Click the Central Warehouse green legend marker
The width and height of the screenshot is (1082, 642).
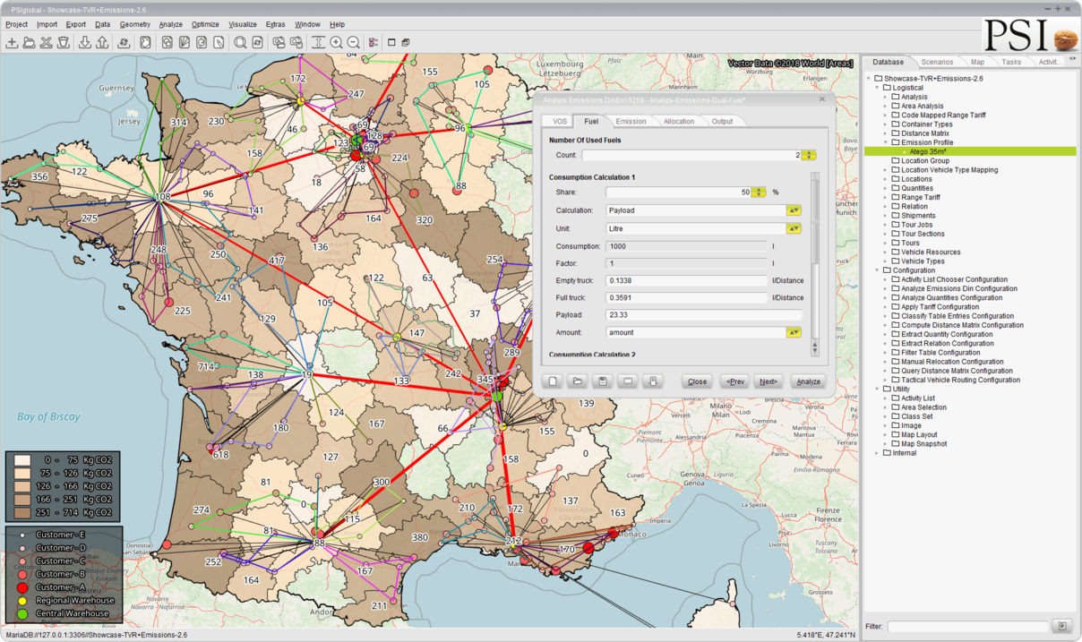click(22, 613)
